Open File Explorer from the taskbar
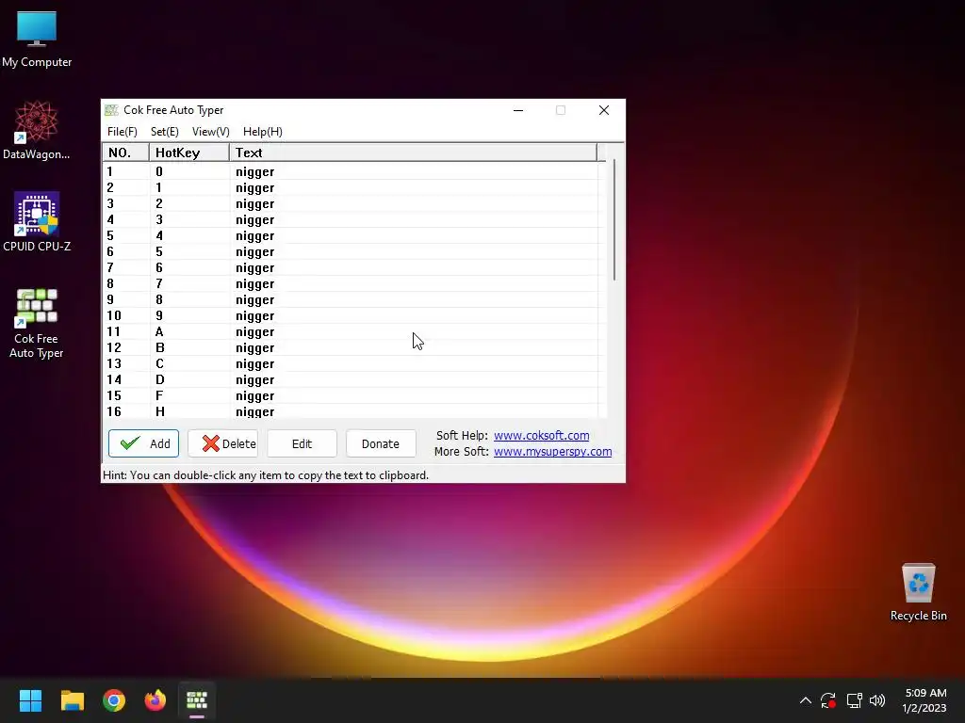The image size is (965, 723). (72, 700)
